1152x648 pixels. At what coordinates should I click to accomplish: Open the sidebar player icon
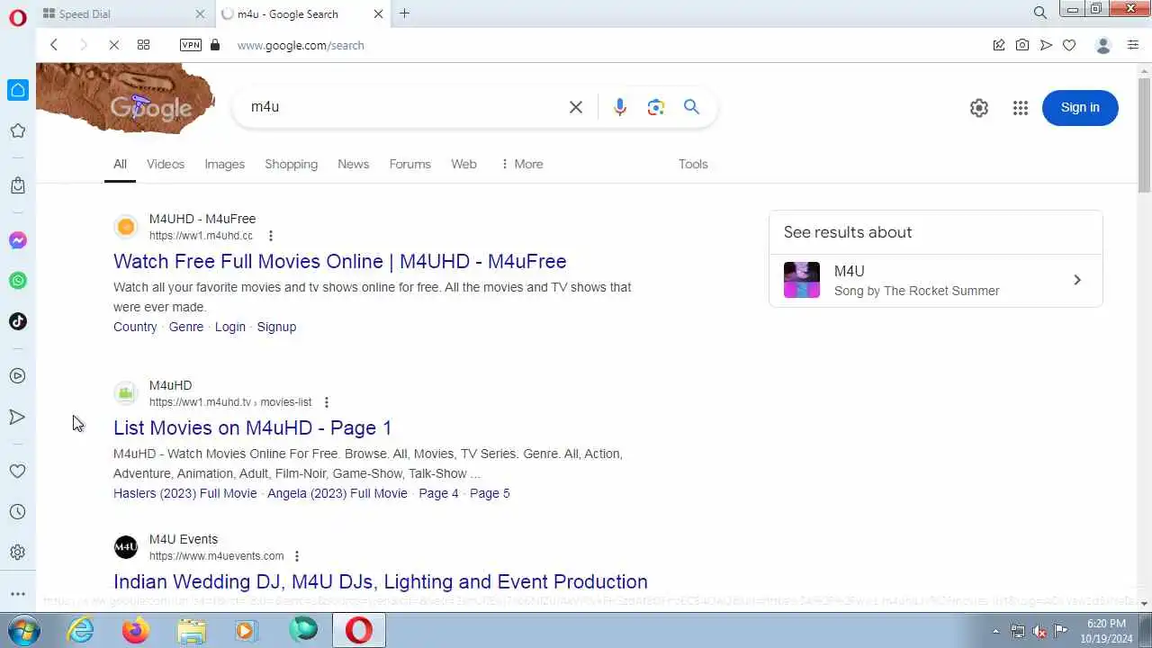[18, 376]
